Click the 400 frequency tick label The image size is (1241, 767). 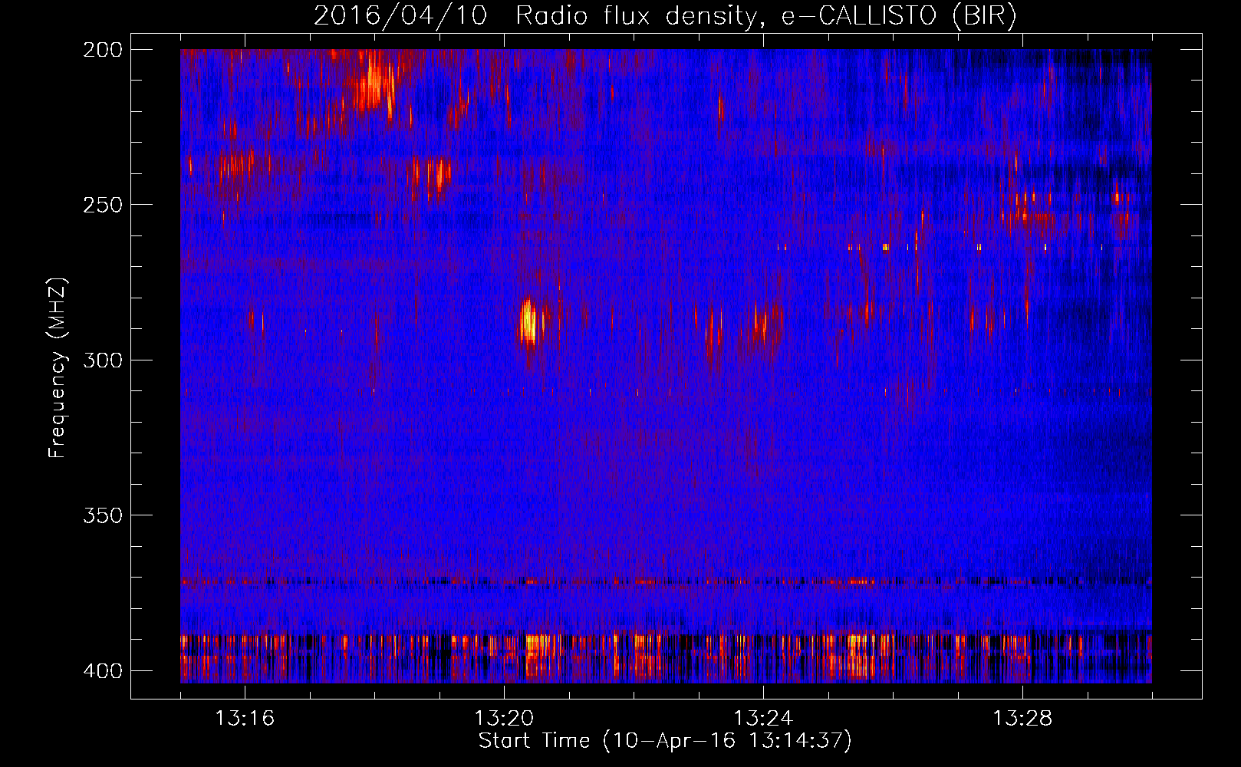[x=102, y=670]
